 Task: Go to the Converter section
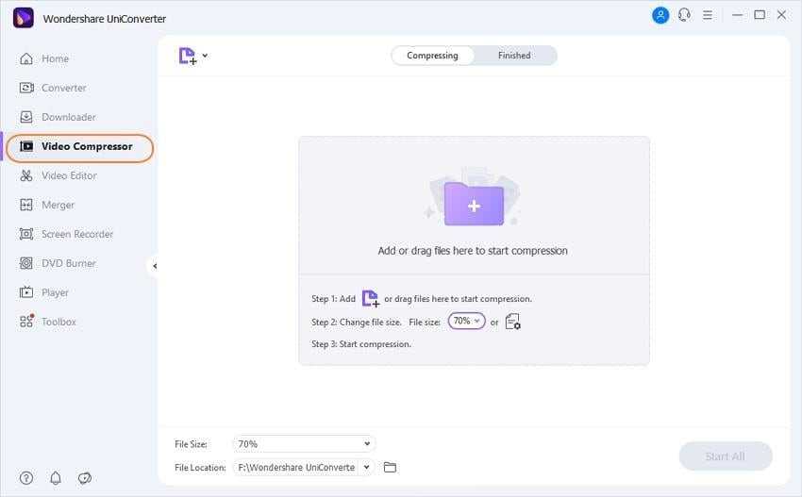tap(63, 88)
